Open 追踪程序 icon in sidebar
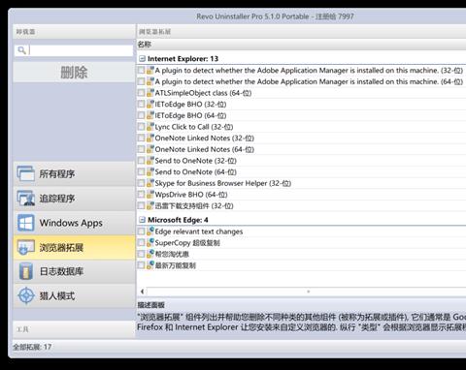This screenshot has height=370, width=466. click(25, 199)
